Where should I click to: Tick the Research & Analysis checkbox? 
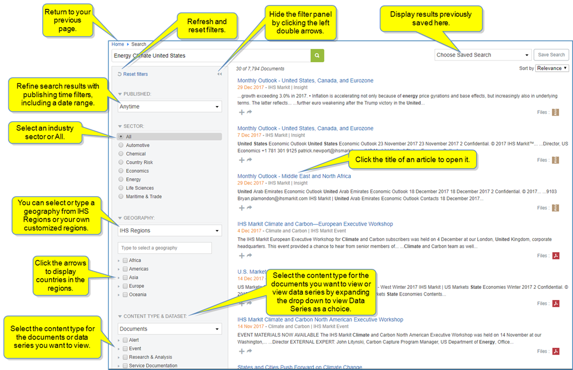tap(125, 357)
